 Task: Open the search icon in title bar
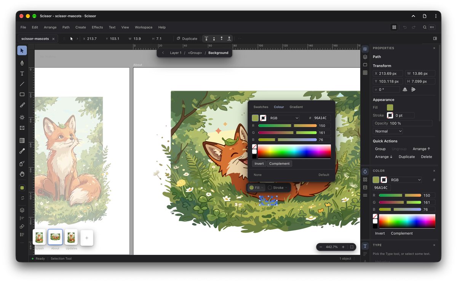click(x=425, y=27)
